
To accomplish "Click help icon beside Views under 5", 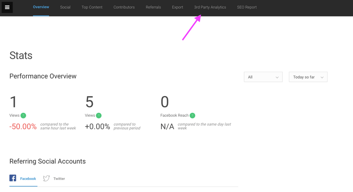I will tap(99, 116).
